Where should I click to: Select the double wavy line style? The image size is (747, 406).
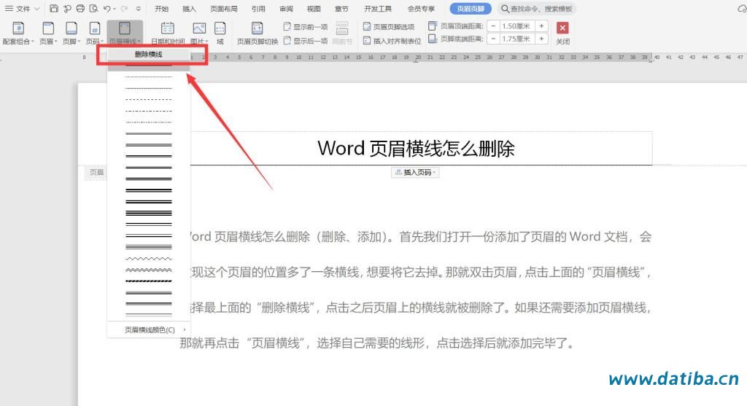149,270
